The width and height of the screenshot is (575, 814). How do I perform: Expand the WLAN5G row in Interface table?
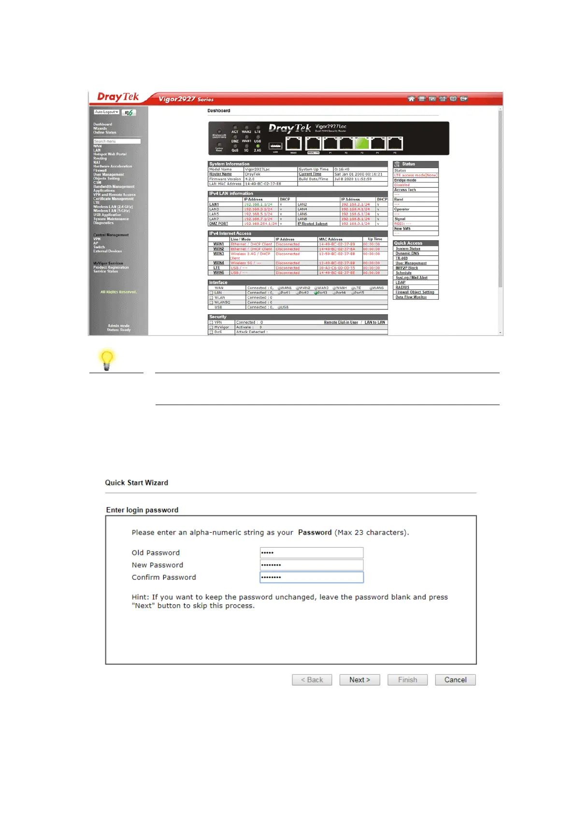211,303
